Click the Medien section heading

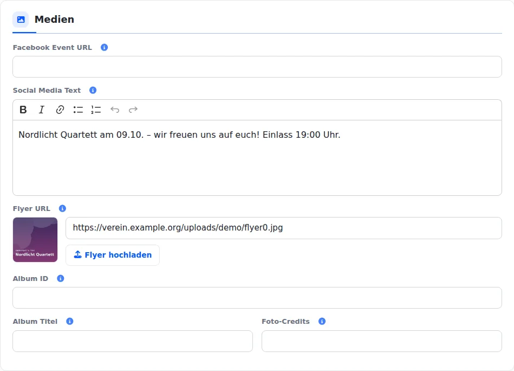(x=54, y=20)
